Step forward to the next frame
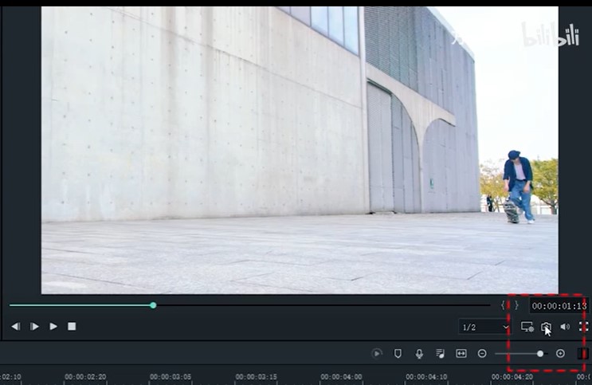Screen dimensions: 592x385 (34, 326)
